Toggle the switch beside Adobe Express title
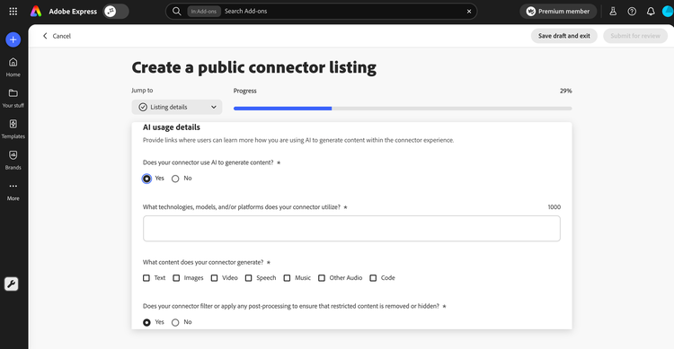The width and height of the screenshot is (674, 349). coord(116,12)
